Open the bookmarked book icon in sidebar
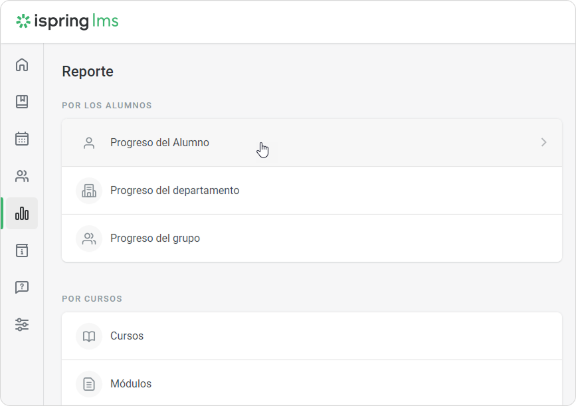 pyautogui.click(x=22, y=102)
